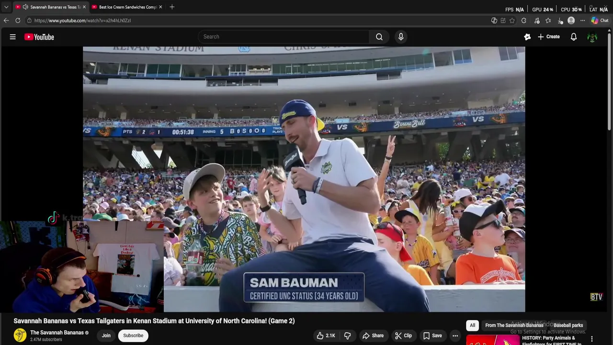
Task: Open the video title text
Action: pos(154,321)
